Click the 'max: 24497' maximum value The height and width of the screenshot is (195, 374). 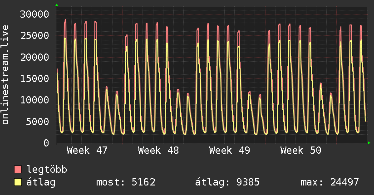pyautogui.click(x=330, y=182)
